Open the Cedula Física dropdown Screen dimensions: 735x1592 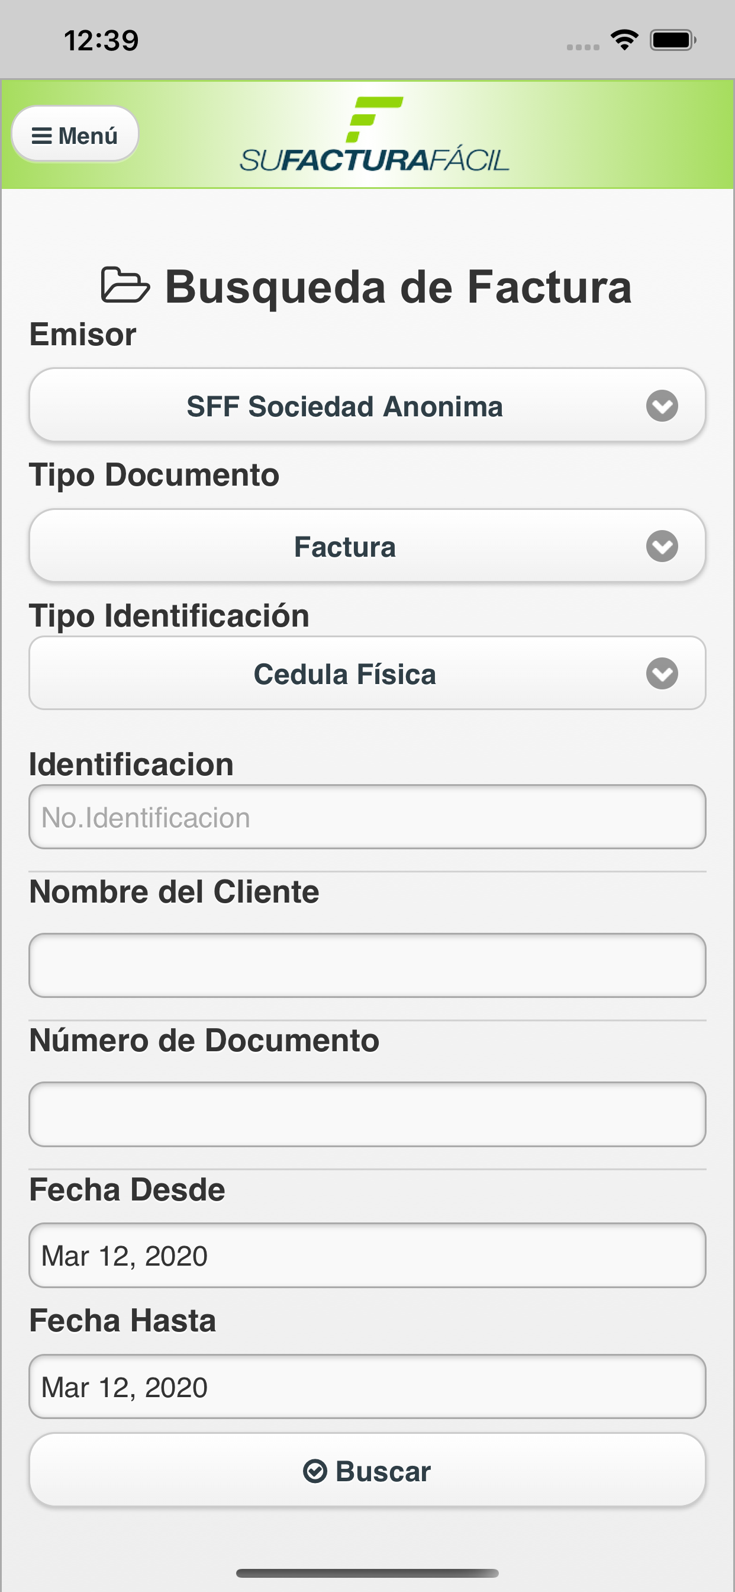point(367,673)
